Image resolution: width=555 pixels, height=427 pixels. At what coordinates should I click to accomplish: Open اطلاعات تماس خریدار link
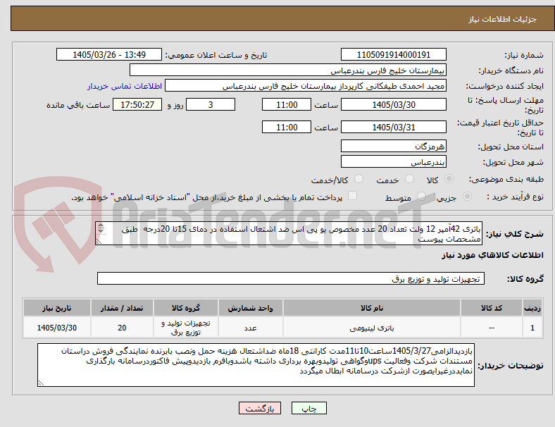[125, 86]
